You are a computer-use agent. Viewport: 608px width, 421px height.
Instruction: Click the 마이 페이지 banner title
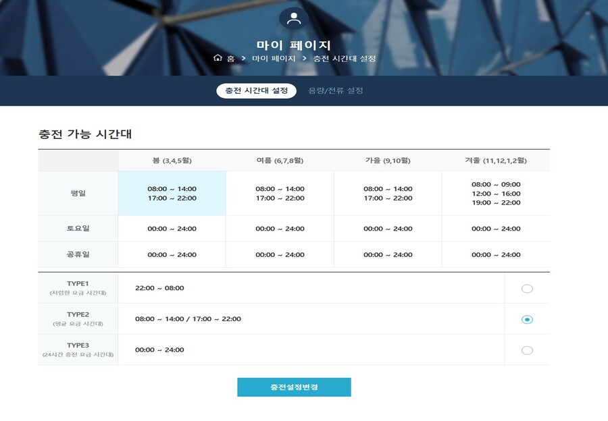pos(294,45)
